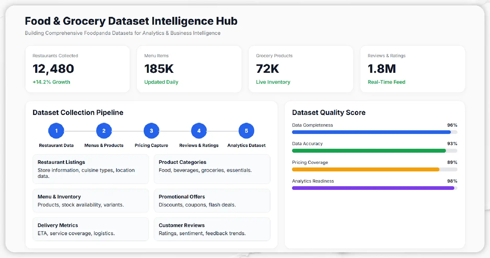The image size is (490, 258).
Task: Select the Restaurant Data step label
Action: (56, 145)
